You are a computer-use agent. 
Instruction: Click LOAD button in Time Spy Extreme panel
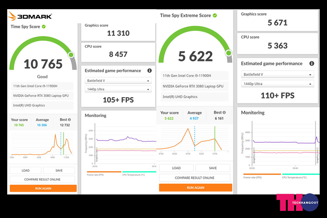(x=177, y=168)
